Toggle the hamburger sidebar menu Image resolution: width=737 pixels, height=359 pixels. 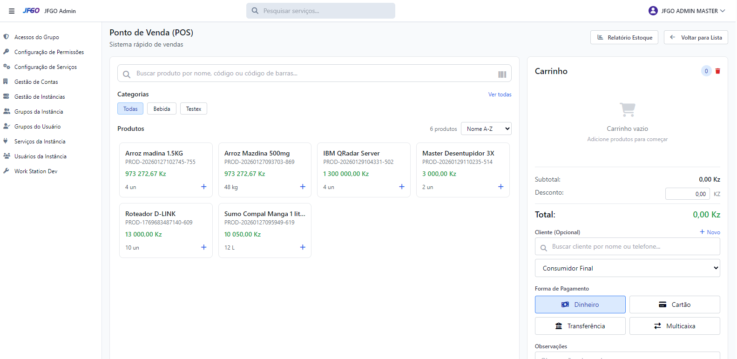pyautogui.click(x=12, y=11)
